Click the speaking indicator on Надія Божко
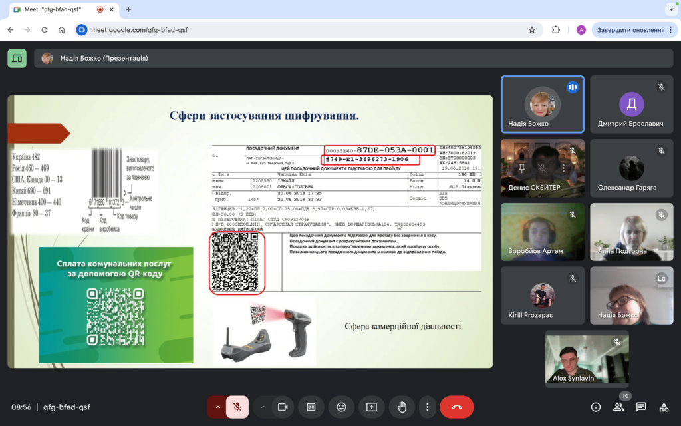The width and height of the screenshot is (681, 426). pos(573,87)
